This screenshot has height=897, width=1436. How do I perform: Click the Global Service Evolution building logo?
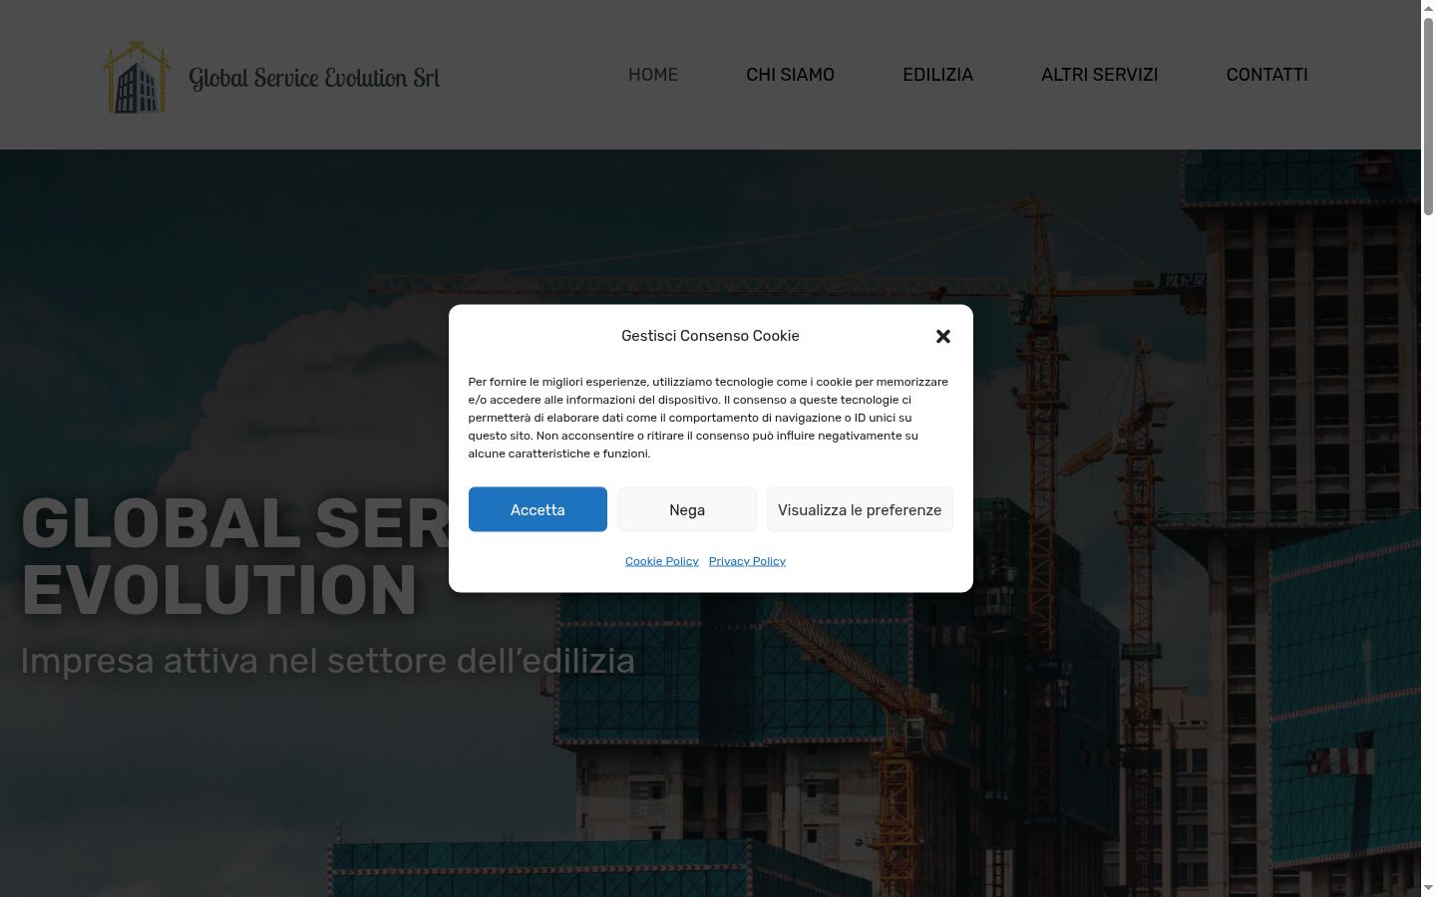(138, 77)
